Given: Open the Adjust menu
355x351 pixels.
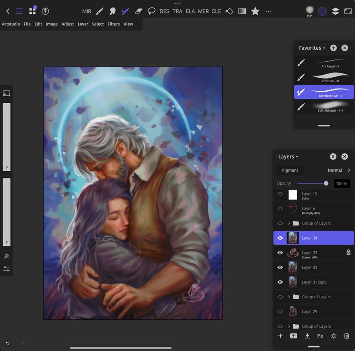Looking at the screenshot, I should 68,24.
